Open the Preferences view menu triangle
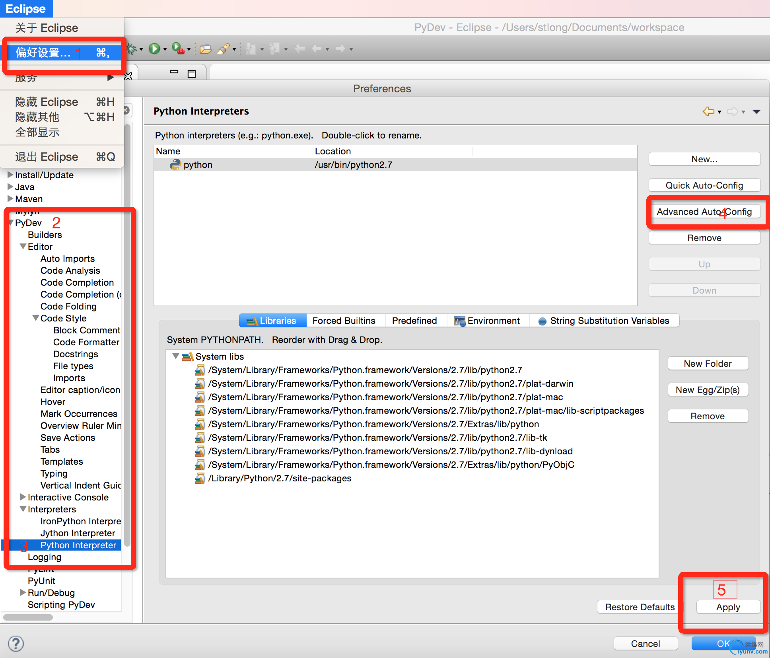 [x=756, y=112]
